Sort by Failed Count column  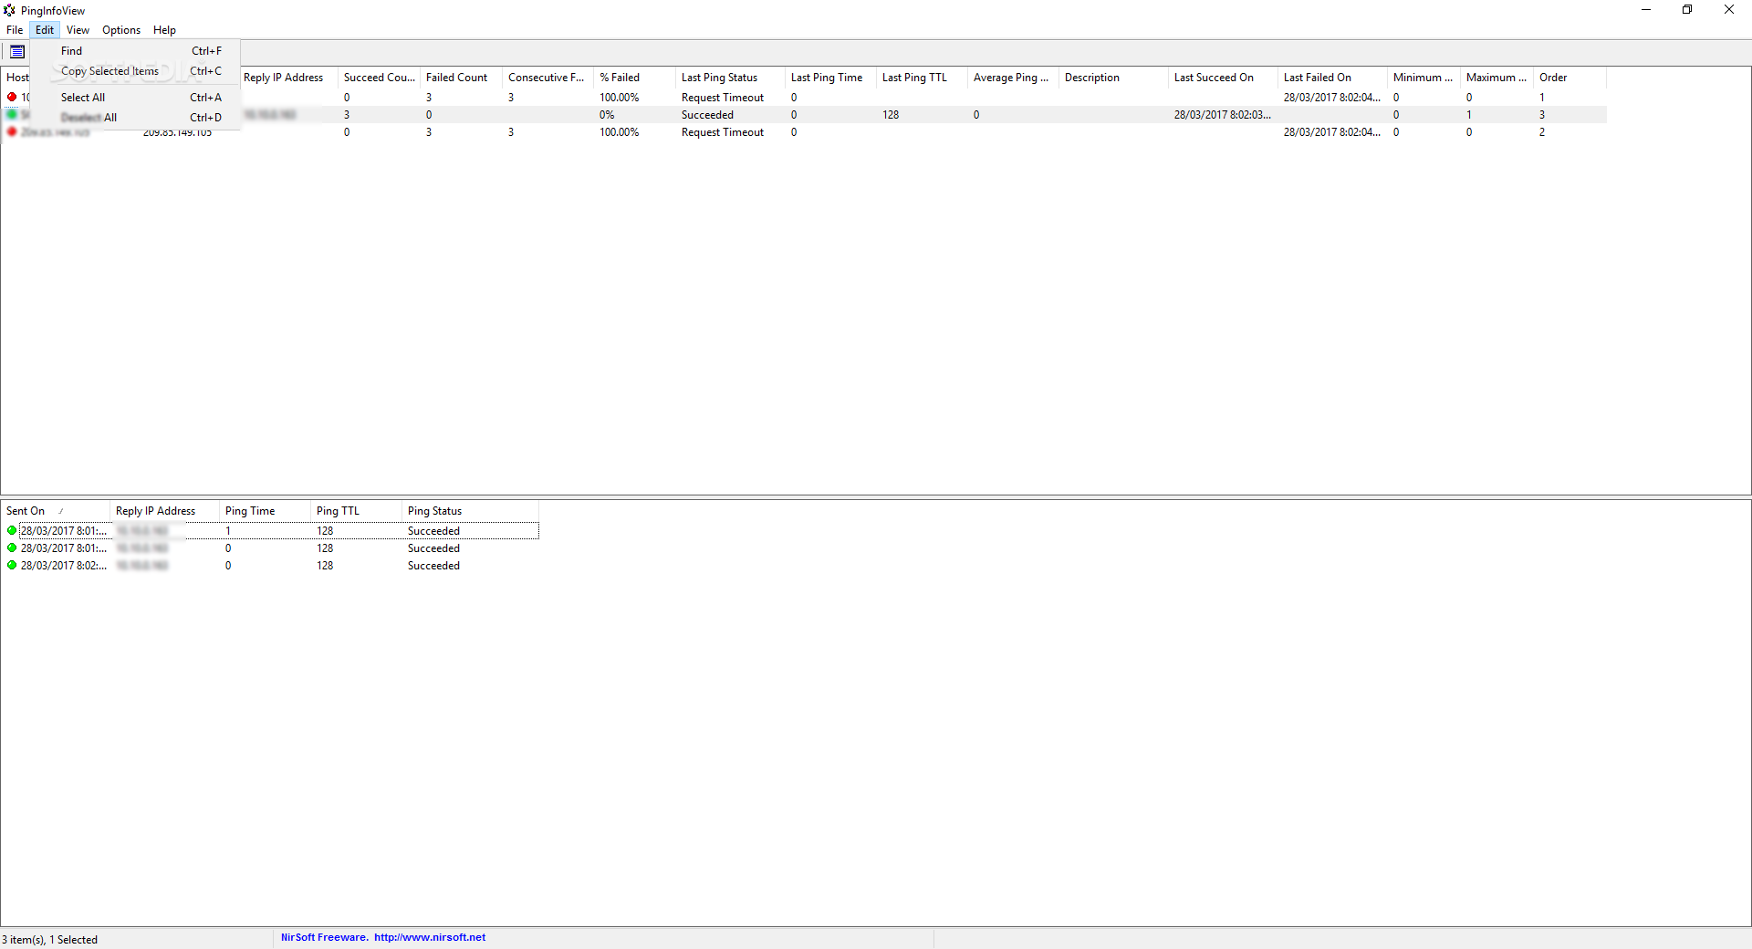[x=461, y=78]
